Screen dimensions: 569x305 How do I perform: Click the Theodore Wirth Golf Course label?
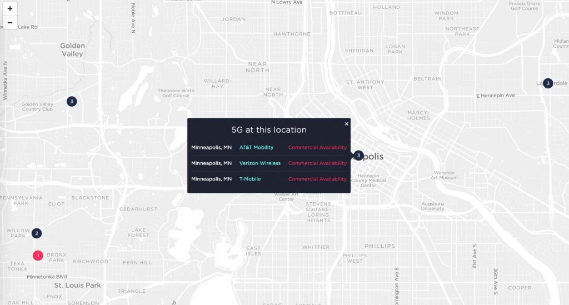(x=176, y=93)
